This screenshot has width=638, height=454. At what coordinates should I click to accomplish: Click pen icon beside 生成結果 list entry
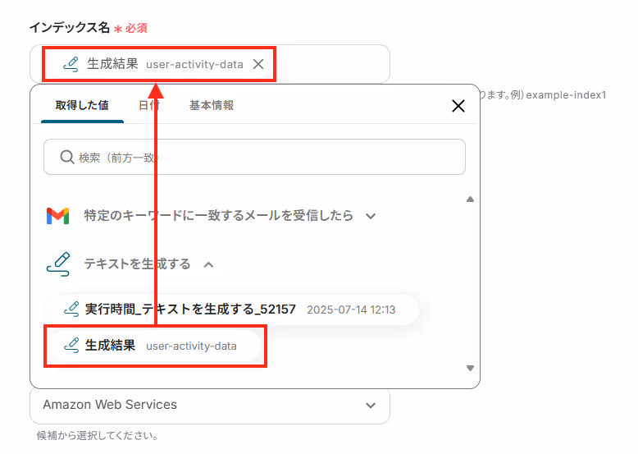click(71, 346)
